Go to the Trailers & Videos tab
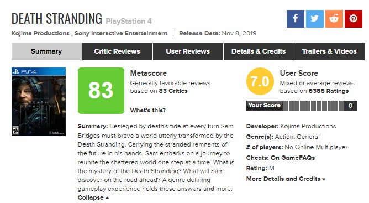This screenshot has width=369, height=203. point(329,51)
